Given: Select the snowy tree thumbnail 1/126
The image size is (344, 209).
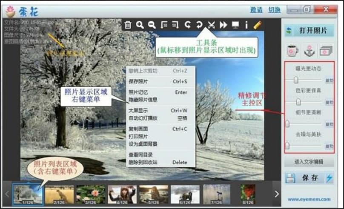Looking at the screenshot, I should pos(27,194).
